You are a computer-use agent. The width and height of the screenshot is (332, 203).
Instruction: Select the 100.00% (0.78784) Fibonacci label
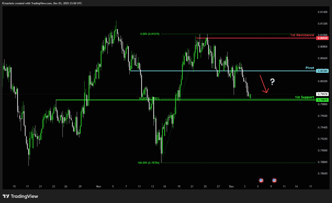pyautogui.click(x=148, y=163)
